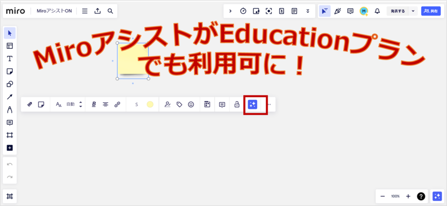This screenshot has height=206, width=447.
Task: Click the Redo arrow
Action: click(x=10, y=177)
